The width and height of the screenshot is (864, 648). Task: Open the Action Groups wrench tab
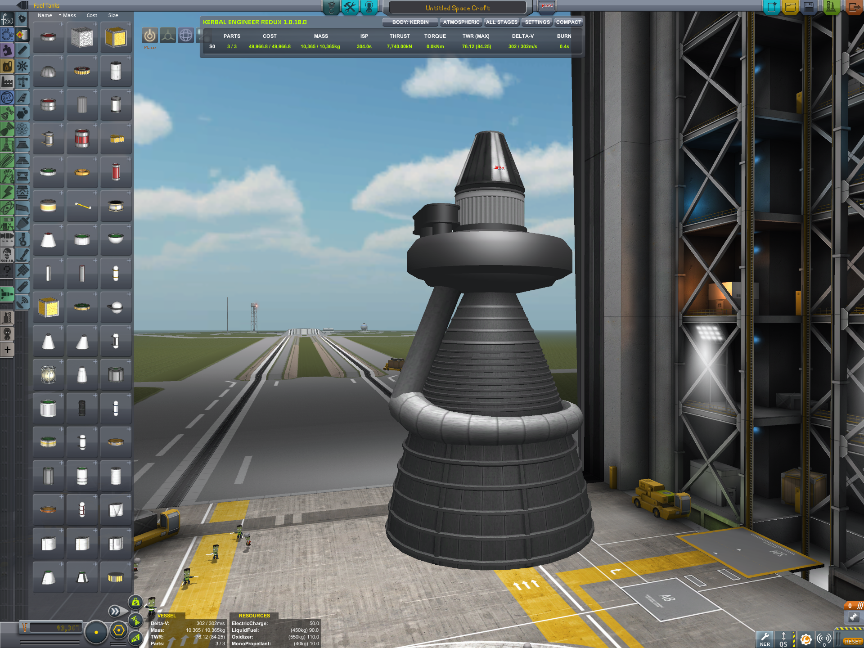pos(350,7)
